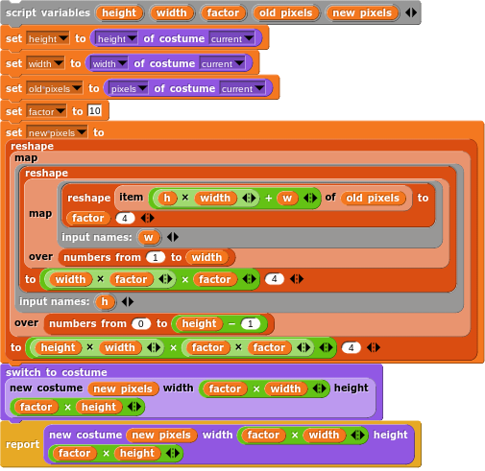Image resolution: width=485 pixels, height=471 pixels.
Task: Click the w input name variable
Action: coord(148,237)
